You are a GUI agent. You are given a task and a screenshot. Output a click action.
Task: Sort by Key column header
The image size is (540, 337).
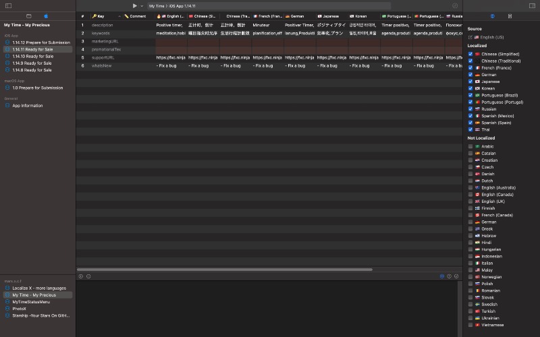[x=105, y=16]
